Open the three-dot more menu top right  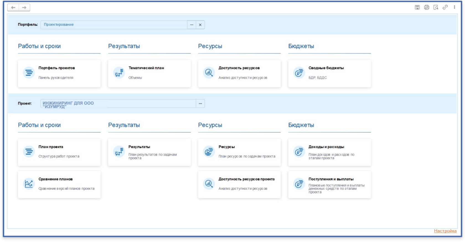(x=454, y=7)
